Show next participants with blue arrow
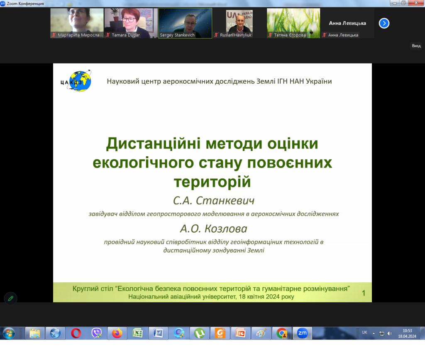Image resolution: width=425 pixels, height=354 pixels. click(384, 23)
